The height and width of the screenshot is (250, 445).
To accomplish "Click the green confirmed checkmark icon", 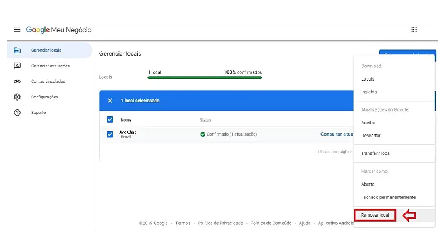I will (202, 134).
